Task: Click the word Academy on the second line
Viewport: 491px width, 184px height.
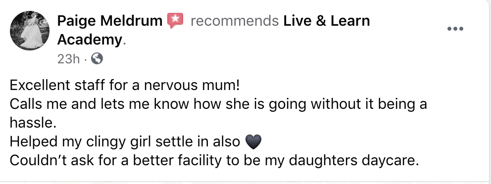Action: click(x=89, y=40)
